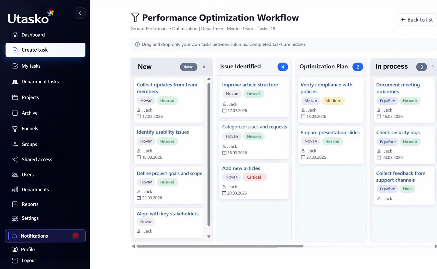Click the board's horizontal scrollbar

tap(220, 246)
